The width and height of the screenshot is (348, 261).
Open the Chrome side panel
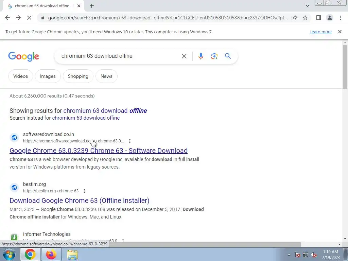coord(319,18)
